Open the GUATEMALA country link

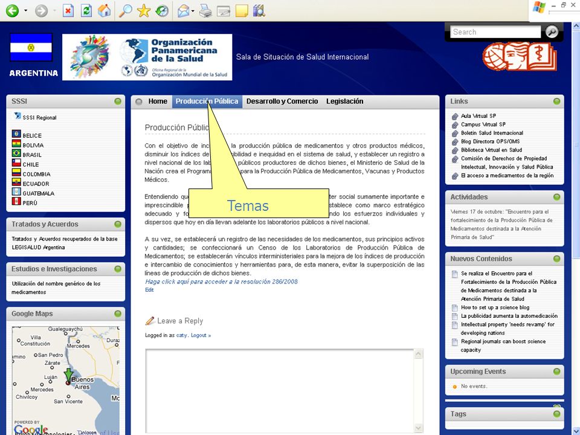point(39,193)
